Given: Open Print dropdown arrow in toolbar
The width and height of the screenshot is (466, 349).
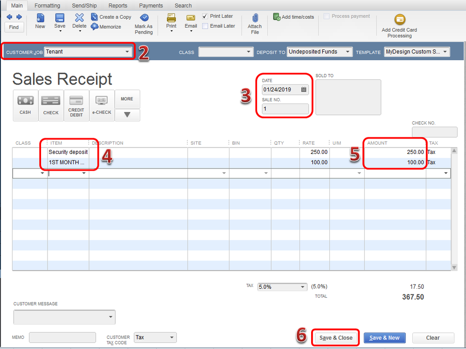Looking at the screenshot, I should pos(172,31).
